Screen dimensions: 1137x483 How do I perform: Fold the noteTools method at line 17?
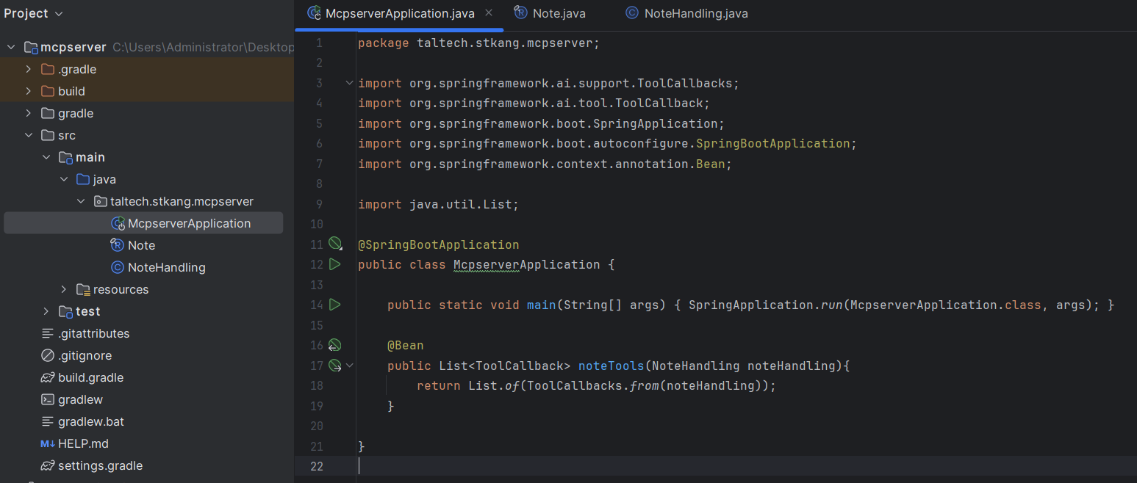(x=349, y=365)
